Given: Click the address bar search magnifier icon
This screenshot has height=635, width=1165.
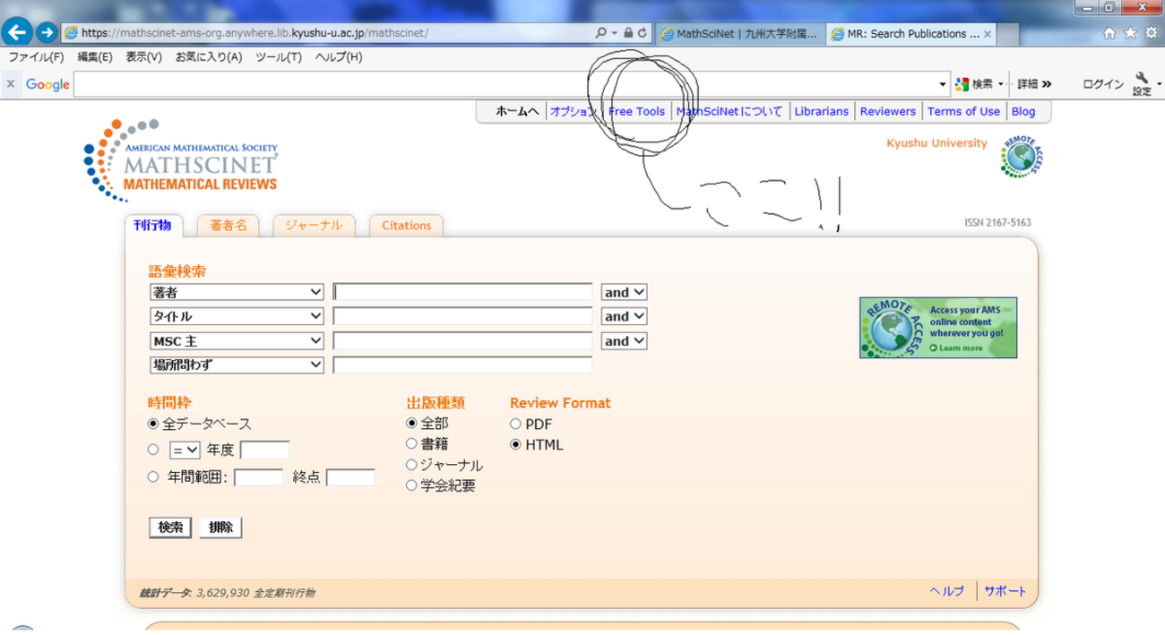Looking at the screenshot, I should coord(601,33).
